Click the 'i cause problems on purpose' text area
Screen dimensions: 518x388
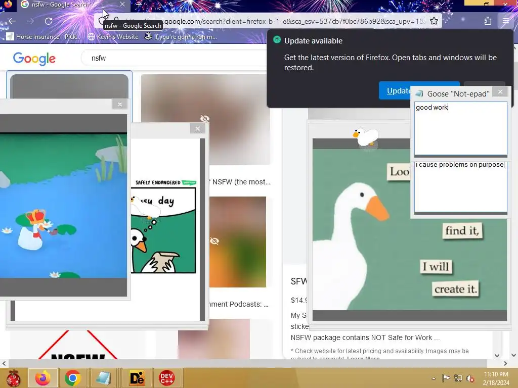[x=460, y=187]
